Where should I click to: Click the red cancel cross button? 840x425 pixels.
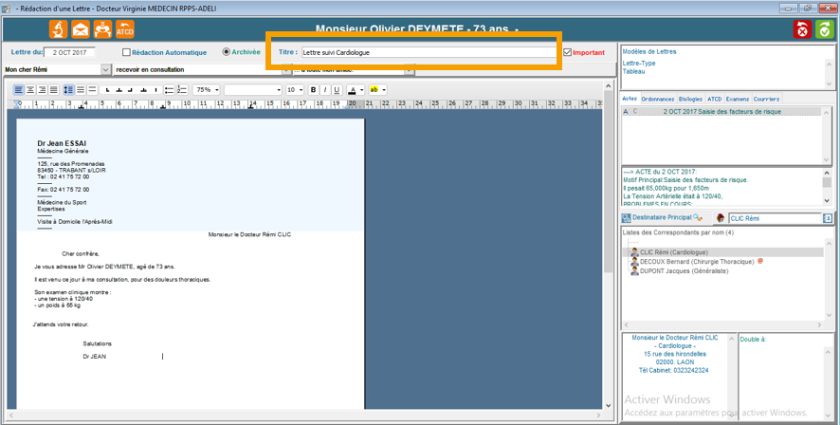802,29
